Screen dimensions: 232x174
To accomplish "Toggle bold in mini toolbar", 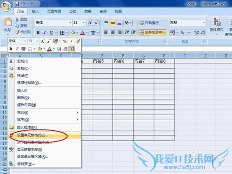I will [x=11, y=49].
